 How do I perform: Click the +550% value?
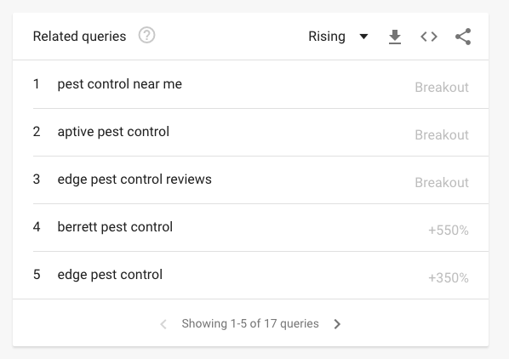[449, 231]
